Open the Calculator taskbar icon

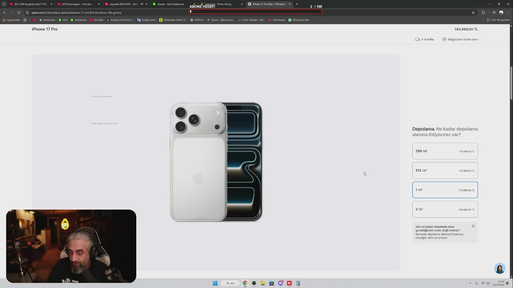(x=298, y=283)
